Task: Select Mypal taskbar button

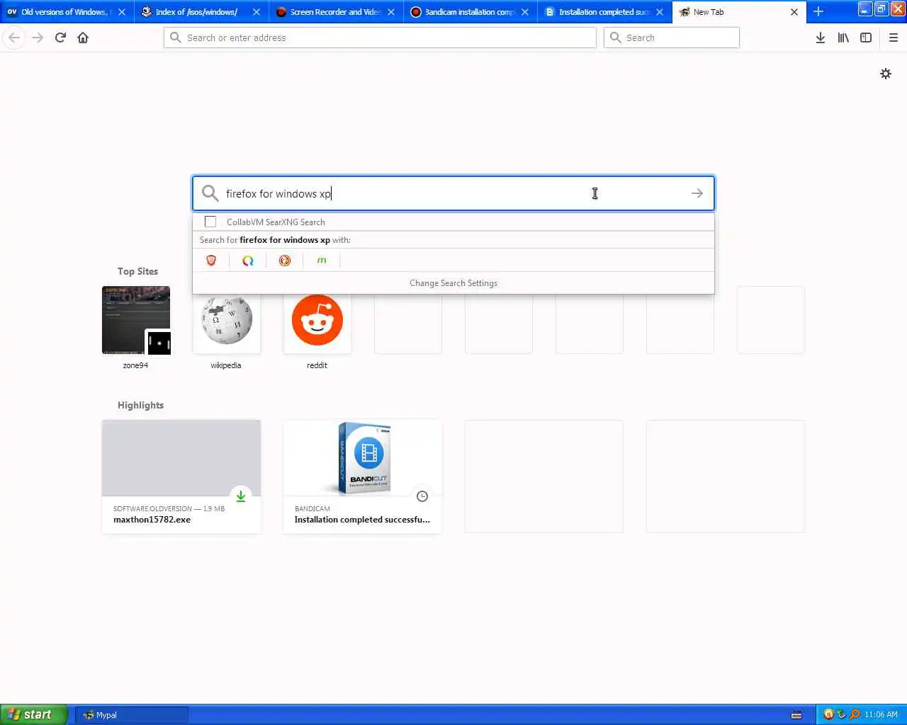Action: 132,715
